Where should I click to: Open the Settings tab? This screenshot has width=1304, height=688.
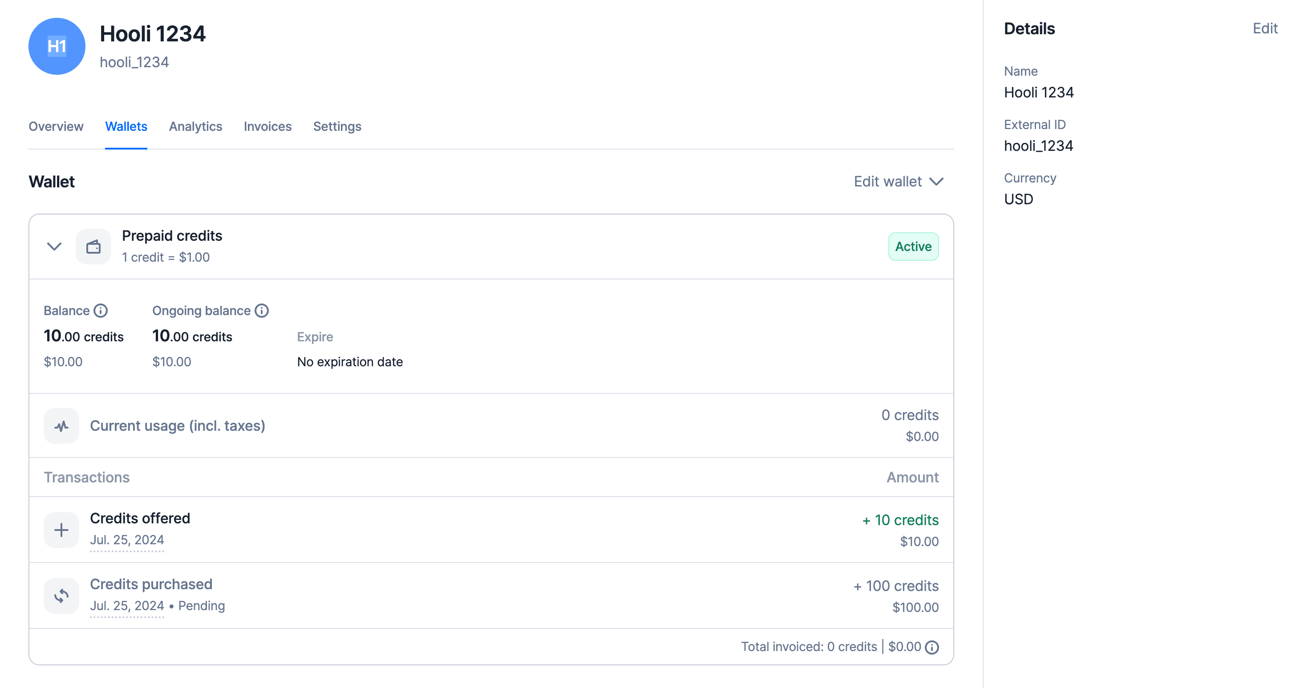[337, 126]
